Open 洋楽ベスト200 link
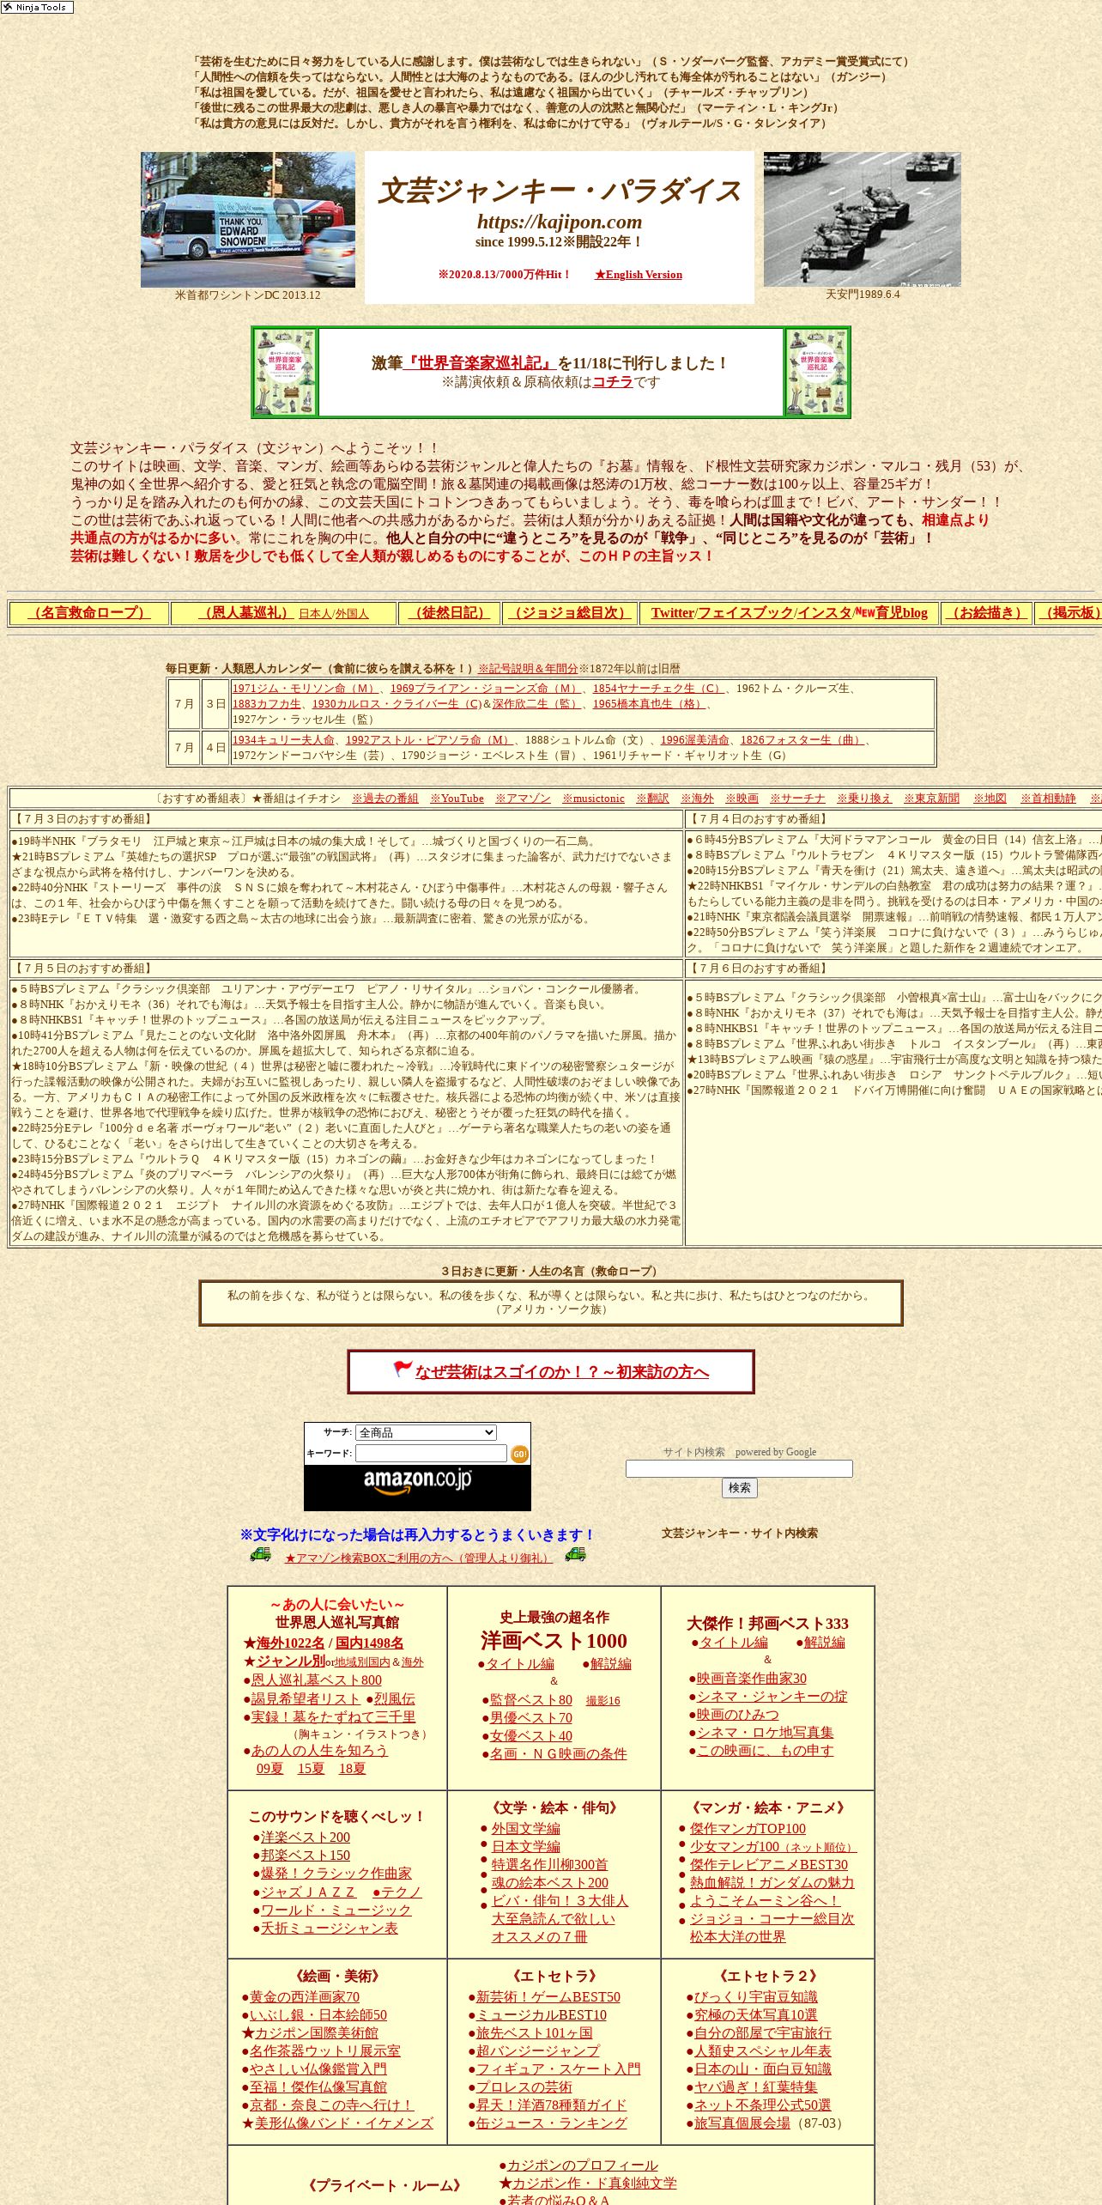 coord(306,1837)
